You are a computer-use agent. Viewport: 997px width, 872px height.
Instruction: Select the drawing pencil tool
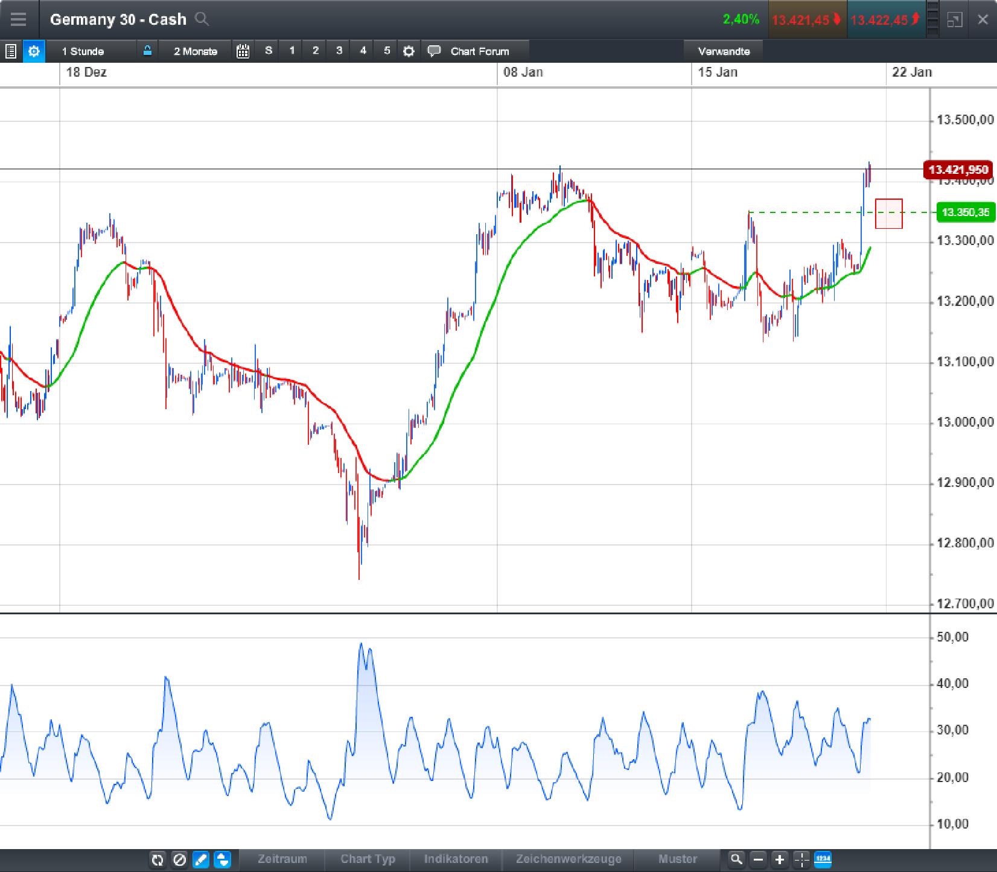tap(202, 859)
